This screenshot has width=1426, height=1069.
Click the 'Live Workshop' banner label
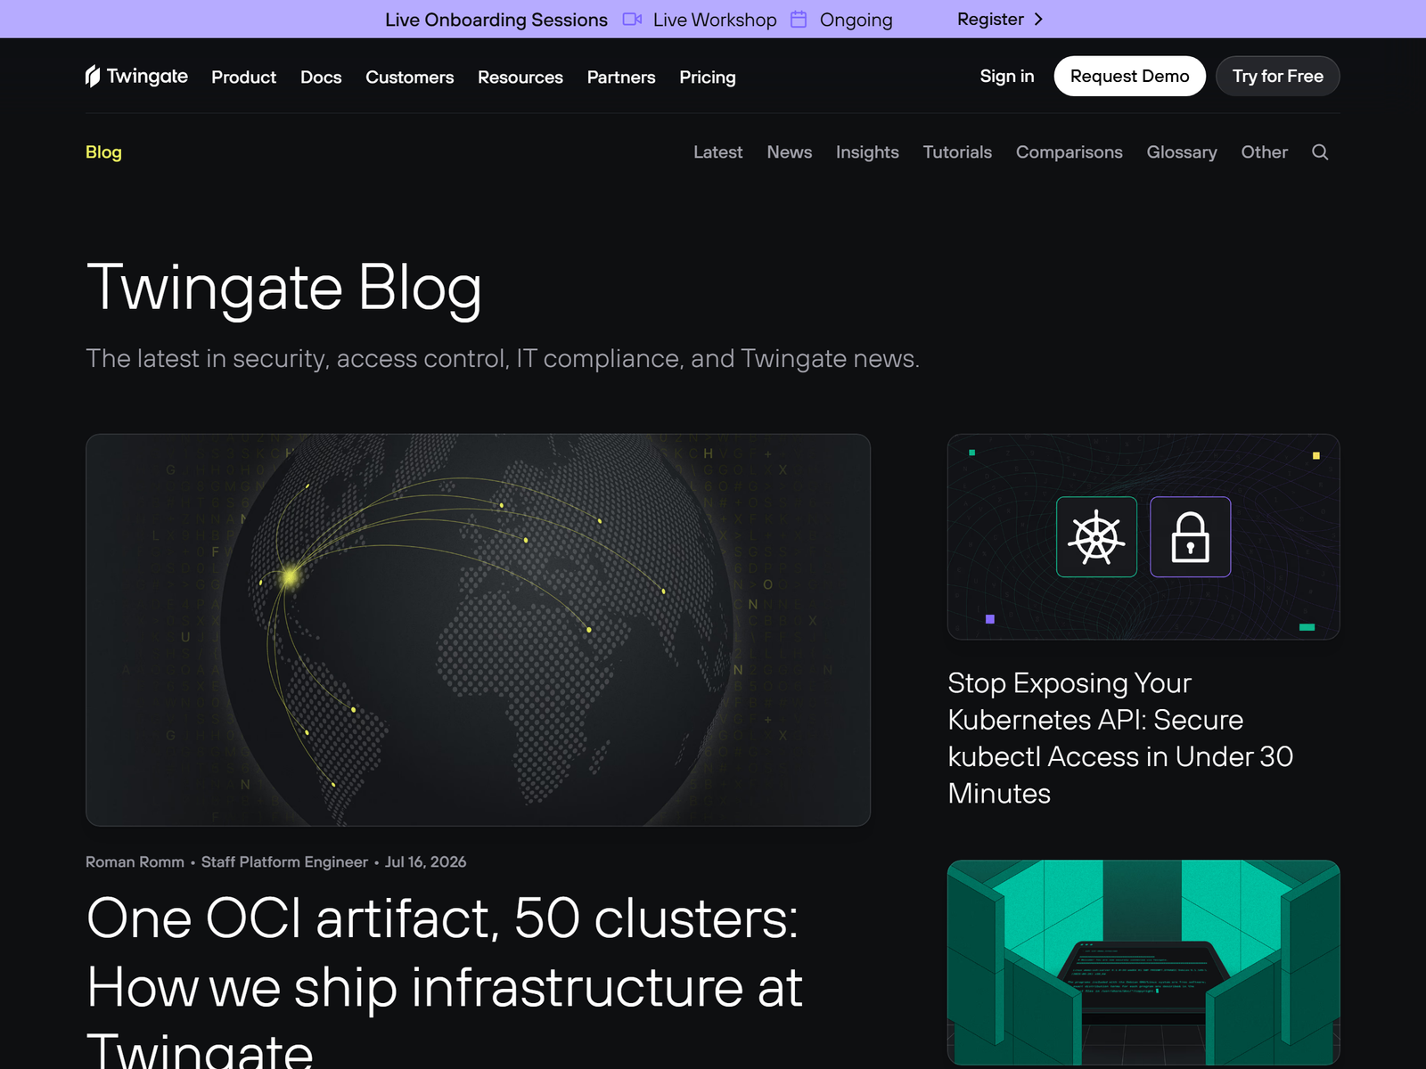[715, 20]
